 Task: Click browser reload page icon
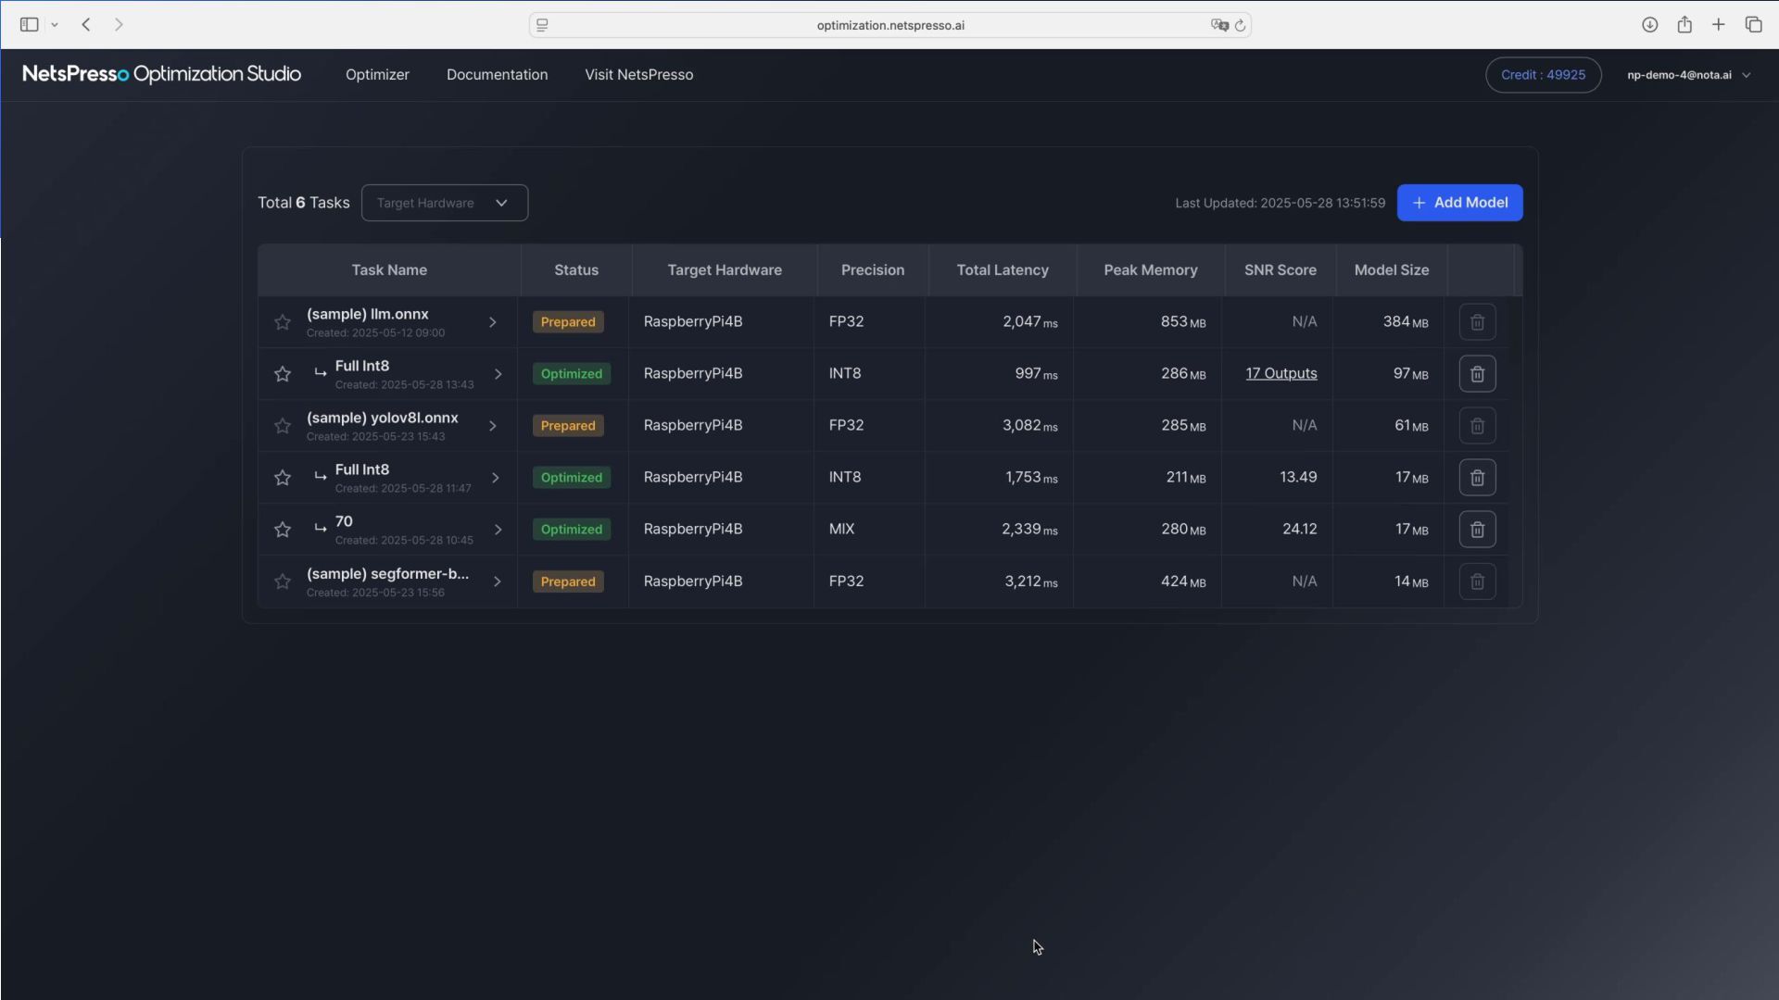pyautogui.click(x=1240, y=25)
